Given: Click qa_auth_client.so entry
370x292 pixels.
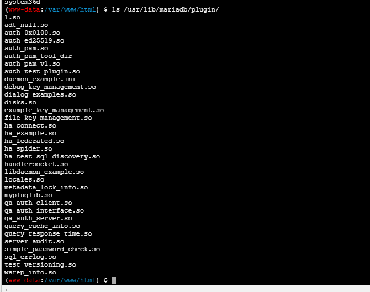Looking at the screenshot, I should coord(38,203).
